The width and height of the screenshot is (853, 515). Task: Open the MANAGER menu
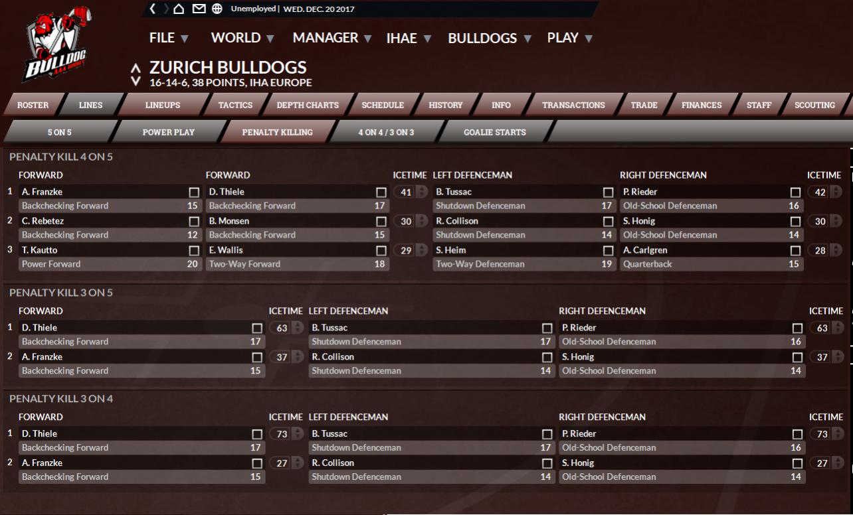click(x=332, y=38)
